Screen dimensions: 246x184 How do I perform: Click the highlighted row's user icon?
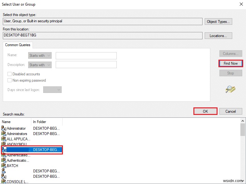click(4, 149)
